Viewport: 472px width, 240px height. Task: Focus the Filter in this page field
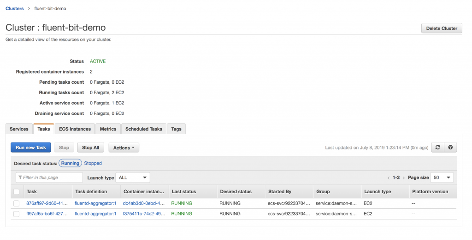click(49, 177)
